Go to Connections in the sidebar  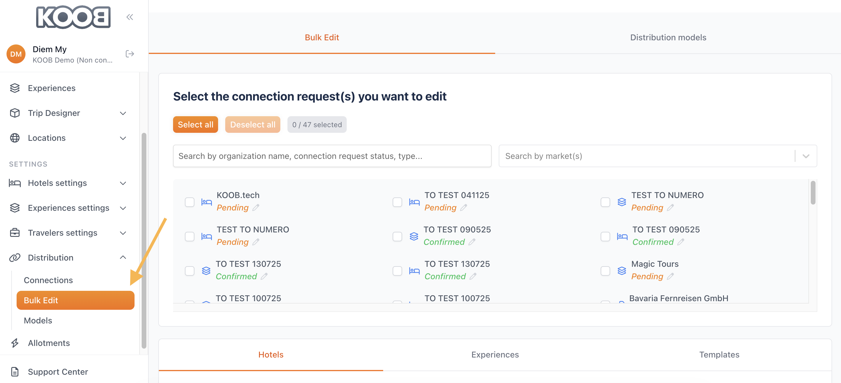click(x=48, y=280)
